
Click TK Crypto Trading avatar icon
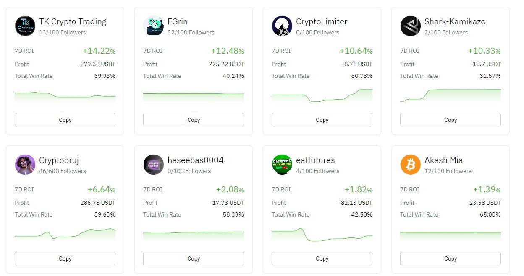(x=25, y=26)
